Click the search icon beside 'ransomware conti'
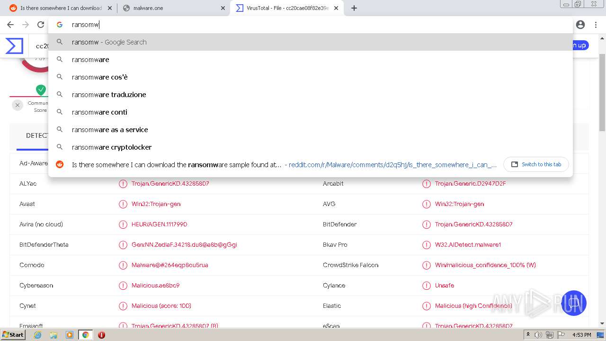 click(x=60, y=112)
